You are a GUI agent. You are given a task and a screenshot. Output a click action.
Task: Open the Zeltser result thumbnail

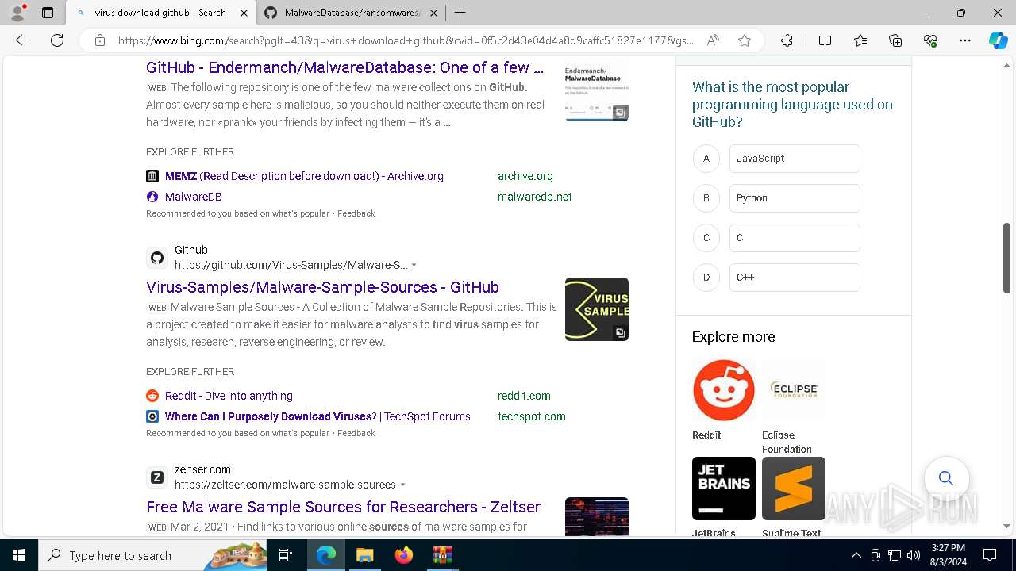[597, 516]
